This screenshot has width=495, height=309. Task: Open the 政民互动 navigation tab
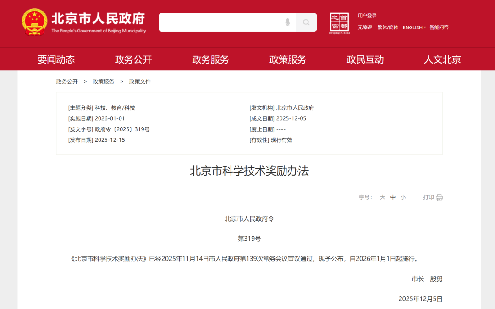[x=365, y=59]
